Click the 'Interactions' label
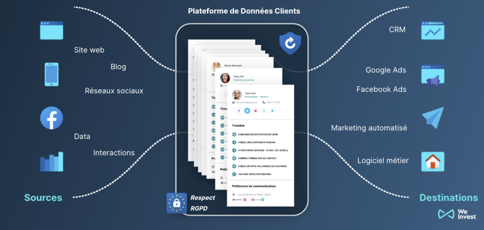 pos(114,153)
